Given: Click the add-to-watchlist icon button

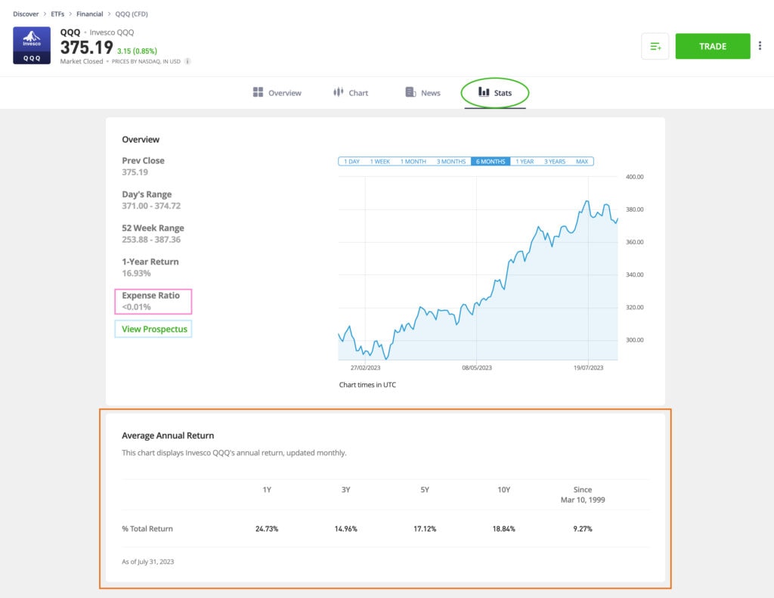Looking at the screenshot, I should click(x=655, y=46).
